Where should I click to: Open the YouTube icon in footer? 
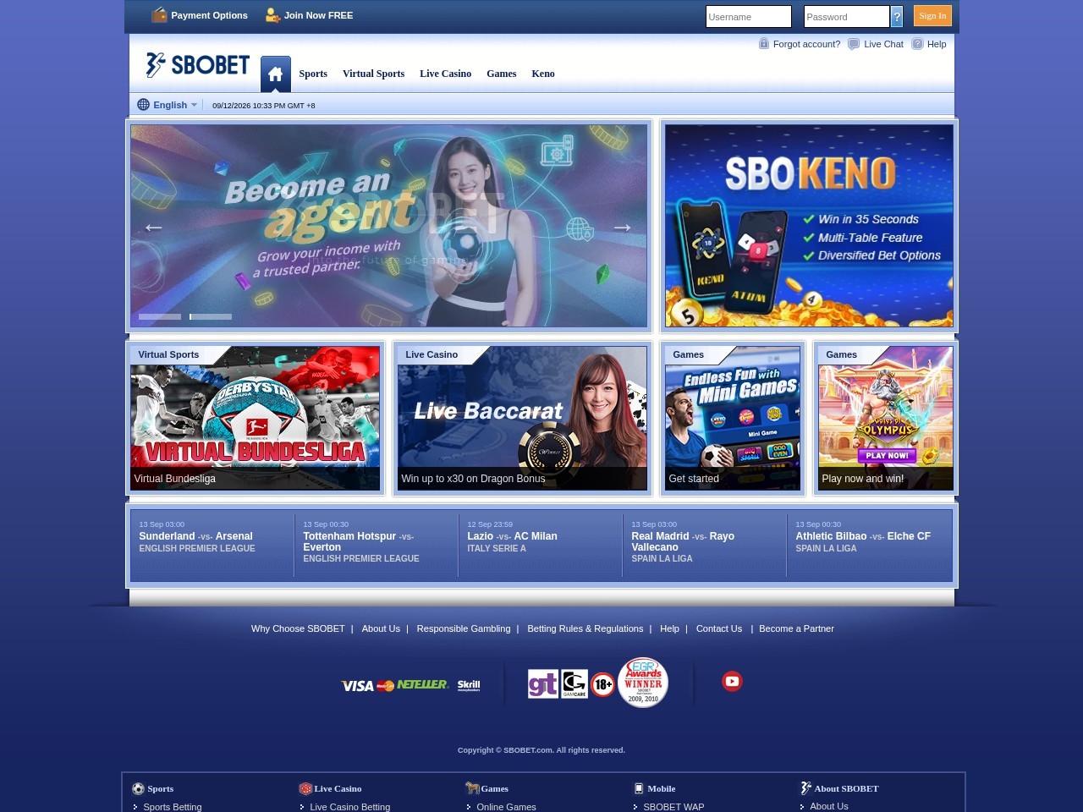pyautogui.click(x=732, y=681)
